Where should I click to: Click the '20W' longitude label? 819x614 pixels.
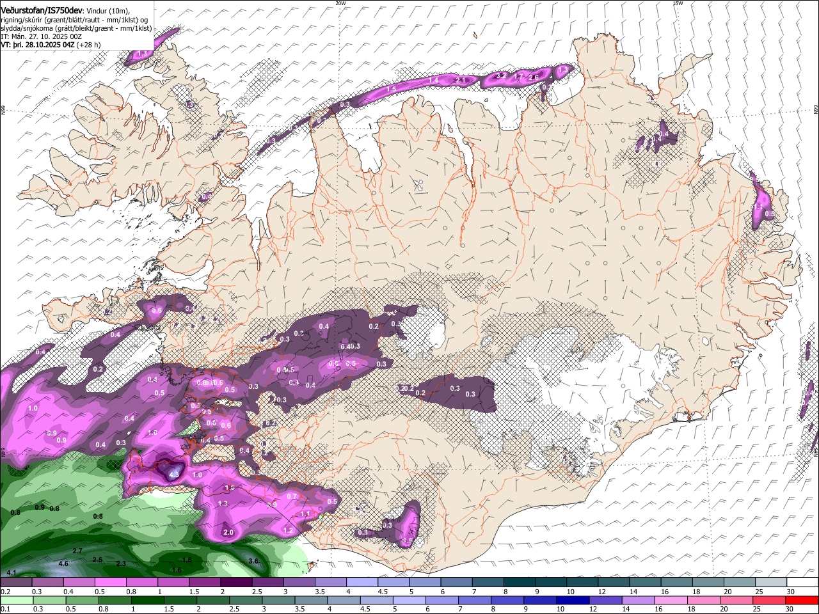pos(340,3)
